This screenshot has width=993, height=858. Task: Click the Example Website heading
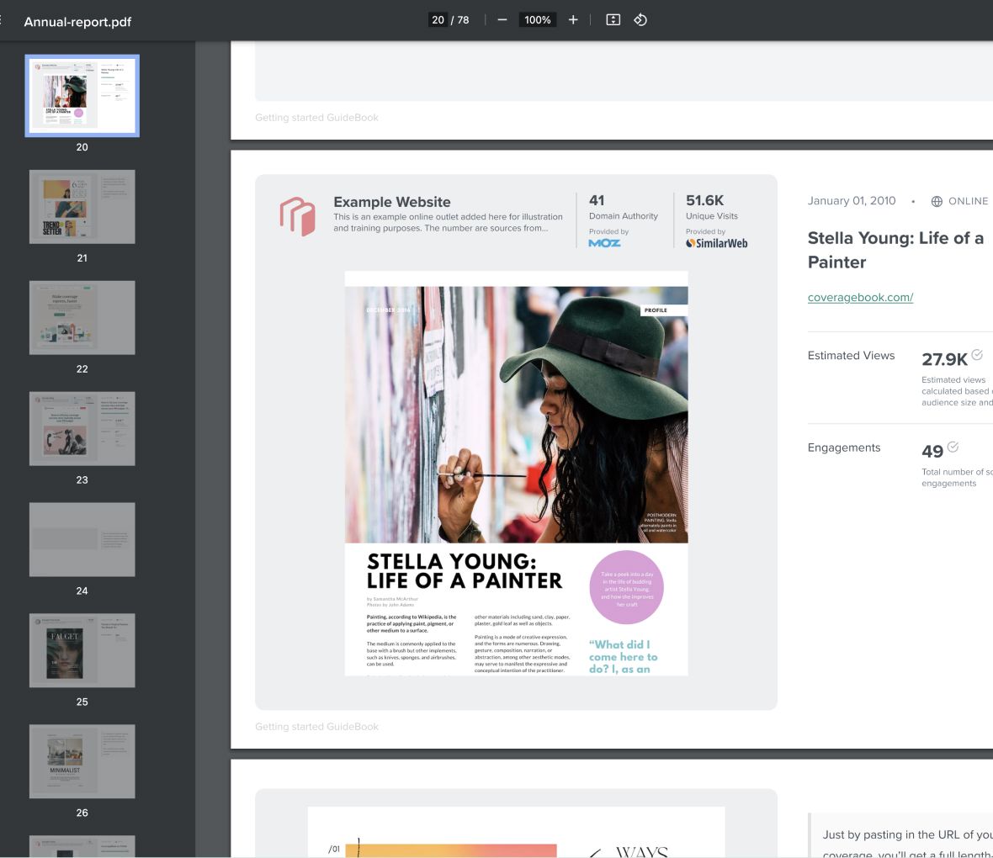click(x=392, y=202)
